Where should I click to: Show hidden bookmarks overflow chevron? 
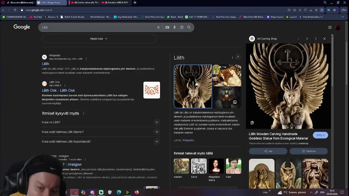[x=343, y=17]
